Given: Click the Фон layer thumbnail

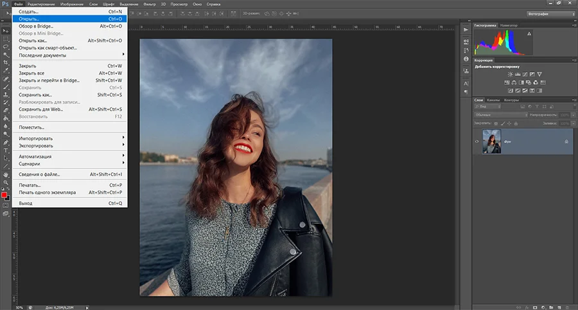Looking at the screenshot, I should point(491,141).
